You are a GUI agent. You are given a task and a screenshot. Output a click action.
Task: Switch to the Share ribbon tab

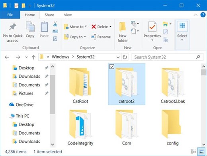(49, 15)
